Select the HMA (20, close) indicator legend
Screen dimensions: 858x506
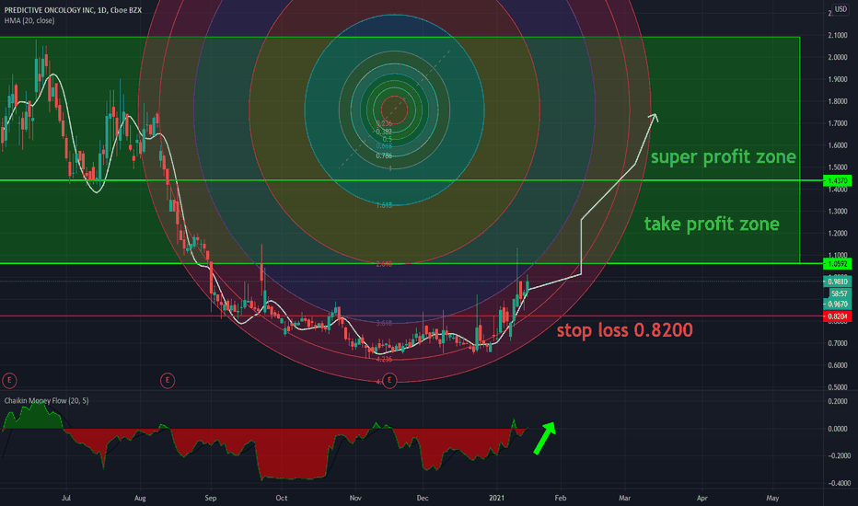coord(29,21)
